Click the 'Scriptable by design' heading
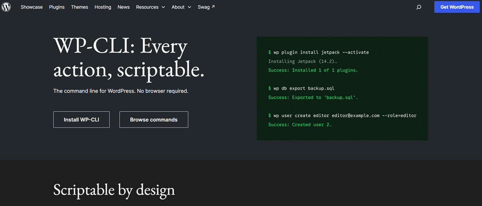 (x=114, y=190)
